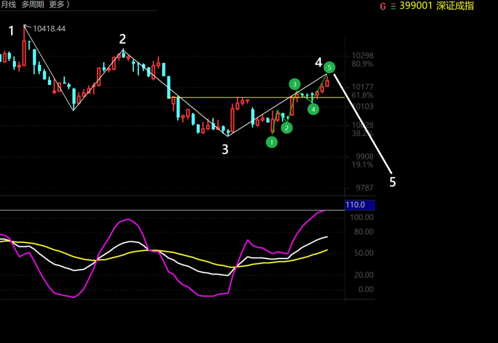This screenshot has height=343, width=498.
Task: Click the 9908 price axis label
Action: [x=365, y=157]
